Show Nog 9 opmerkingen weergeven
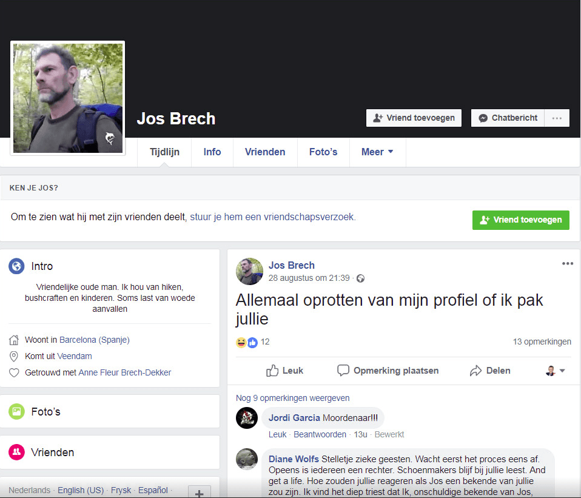 [x=292, y=398]
